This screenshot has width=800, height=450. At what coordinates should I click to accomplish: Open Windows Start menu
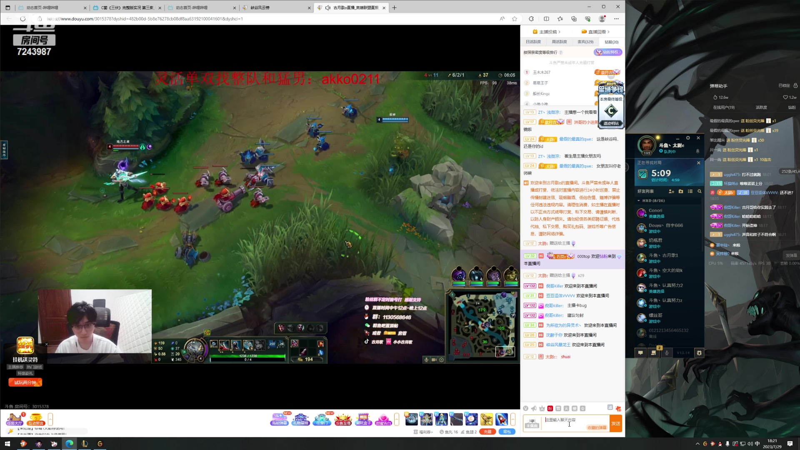(x=7, y=444)
